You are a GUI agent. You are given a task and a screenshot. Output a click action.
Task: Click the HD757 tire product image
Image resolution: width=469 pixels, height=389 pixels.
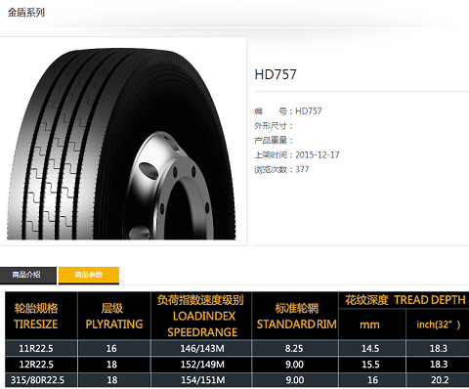click(x=121, y=144)
